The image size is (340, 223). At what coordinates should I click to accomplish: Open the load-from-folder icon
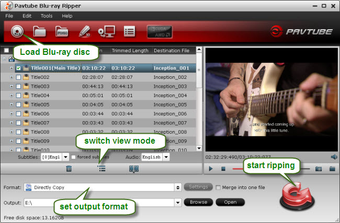[x=39, y=32]
